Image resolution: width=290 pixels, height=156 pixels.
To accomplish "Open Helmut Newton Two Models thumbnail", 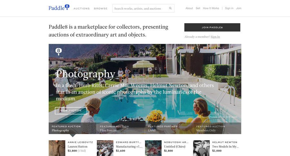I will point(201,148).
